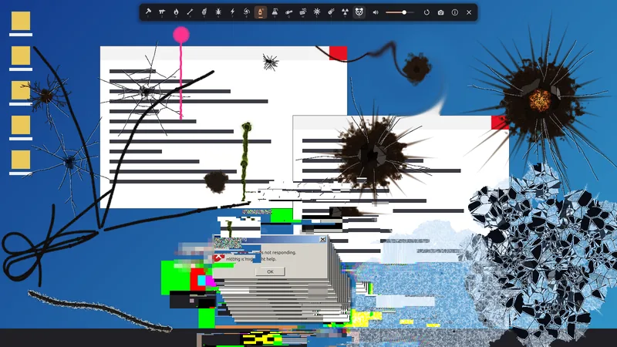Close the destruction toolbar with X
The height and width of the screenshot is (347, 617).
coord(469,12)
